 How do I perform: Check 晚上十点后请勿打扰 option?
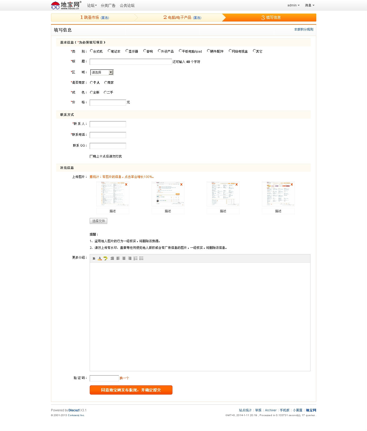pos(91,156)
